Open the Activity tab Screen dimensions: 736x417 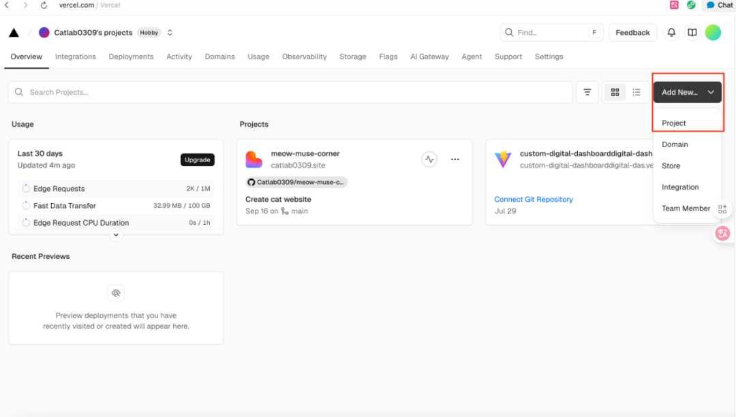[x=179, y=57]
